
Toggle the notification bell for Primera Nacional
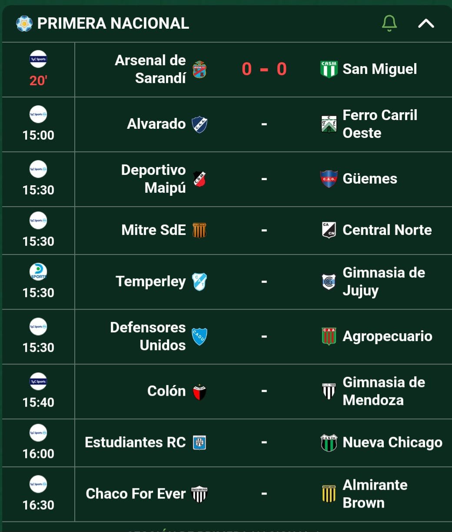(x=389, y=23)
